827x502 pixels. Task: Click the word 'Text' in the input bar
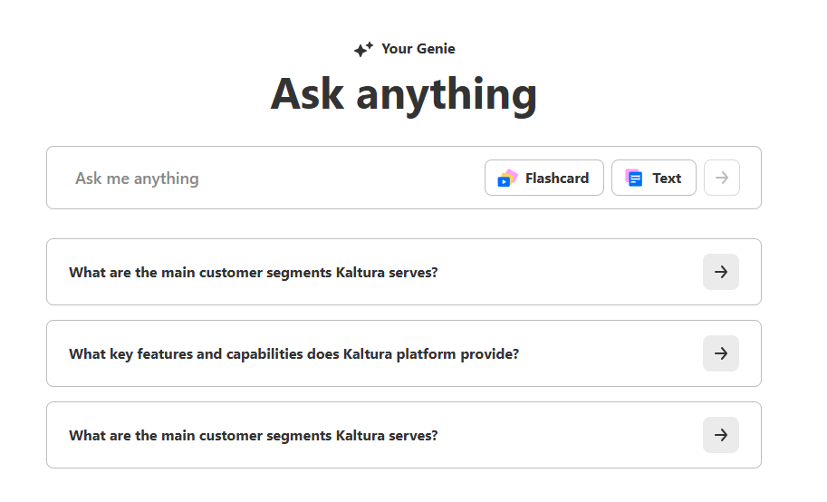pos(667,179)
